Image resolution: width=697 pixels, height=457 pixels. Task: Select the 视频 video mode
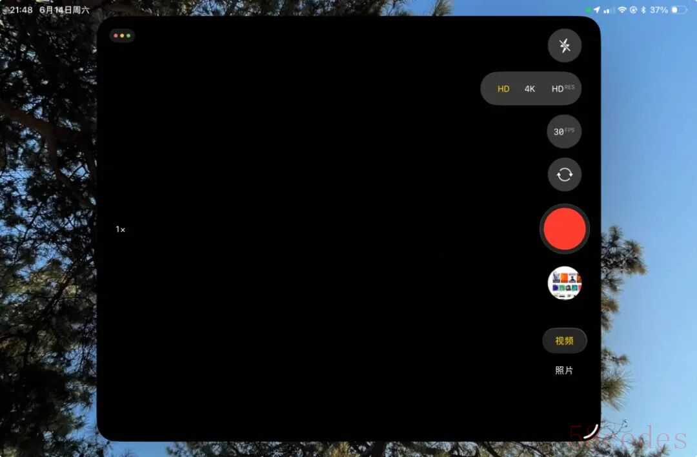[565, 340]
